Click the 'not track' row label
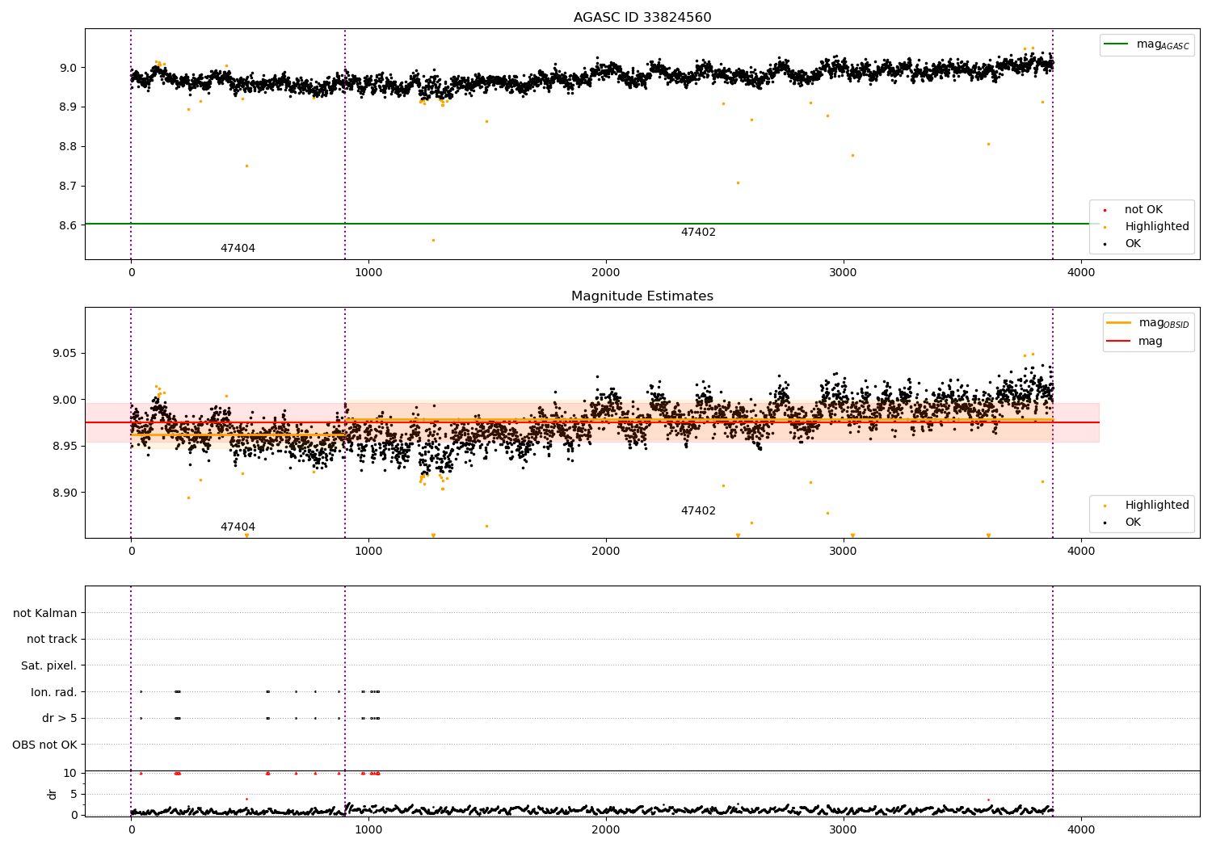This screenshot has width=1212, height=848. (52, 639)
